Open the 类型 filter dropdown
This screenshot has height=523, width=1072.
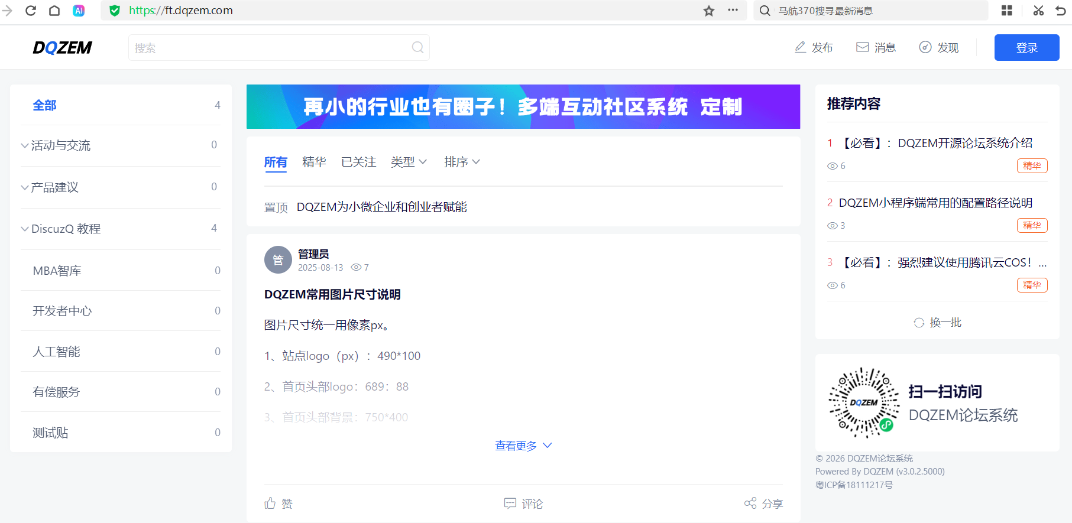[409, 162]
